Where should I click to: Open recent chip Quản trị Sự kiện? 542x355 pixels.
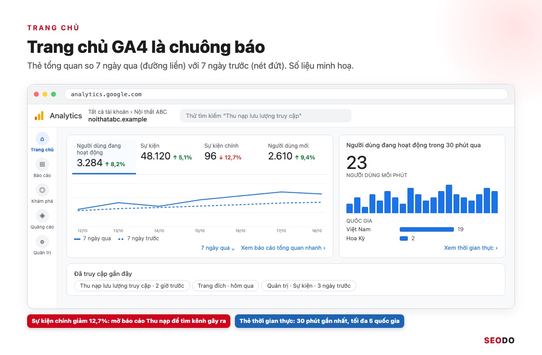coord(309,286)
